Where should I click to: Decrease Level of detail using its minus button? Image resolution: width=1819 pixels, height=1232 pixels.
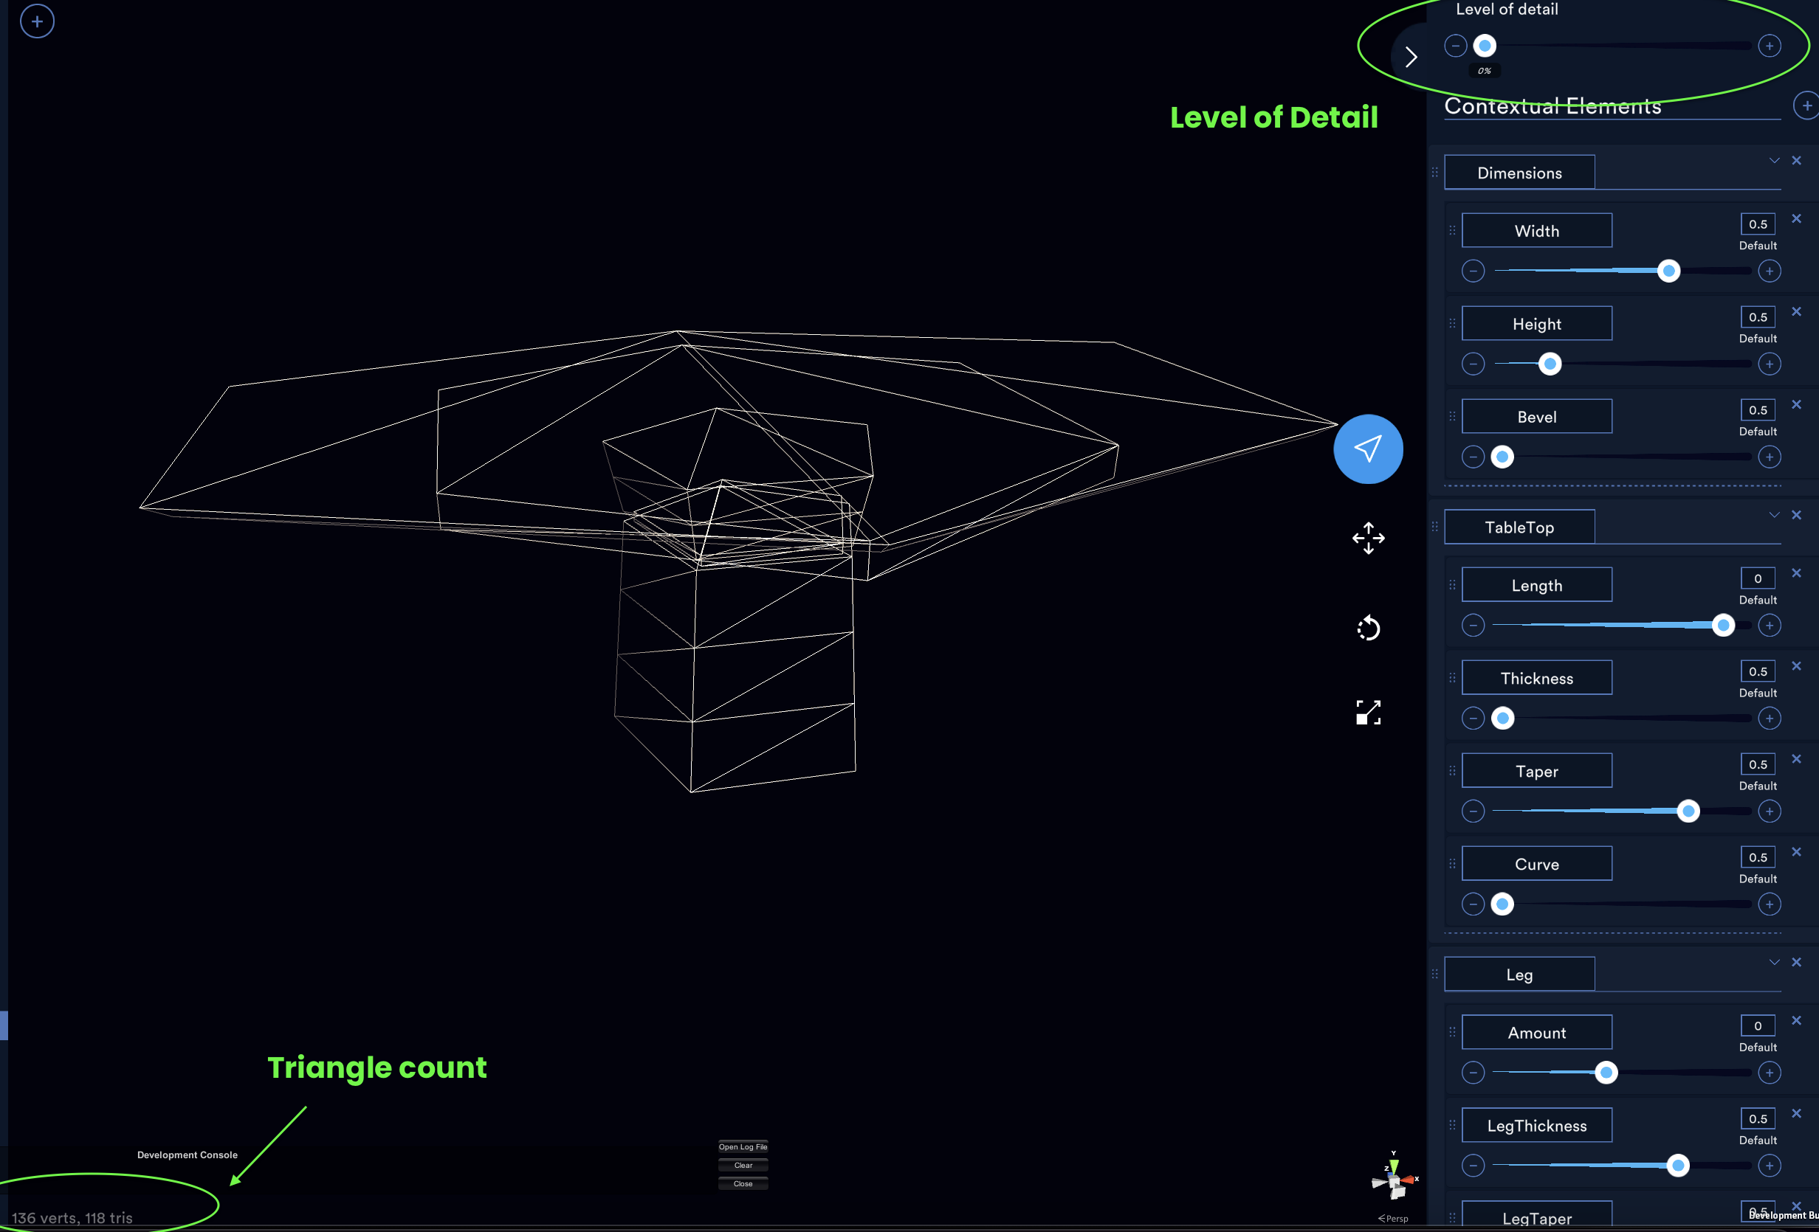pos(1456,45)
